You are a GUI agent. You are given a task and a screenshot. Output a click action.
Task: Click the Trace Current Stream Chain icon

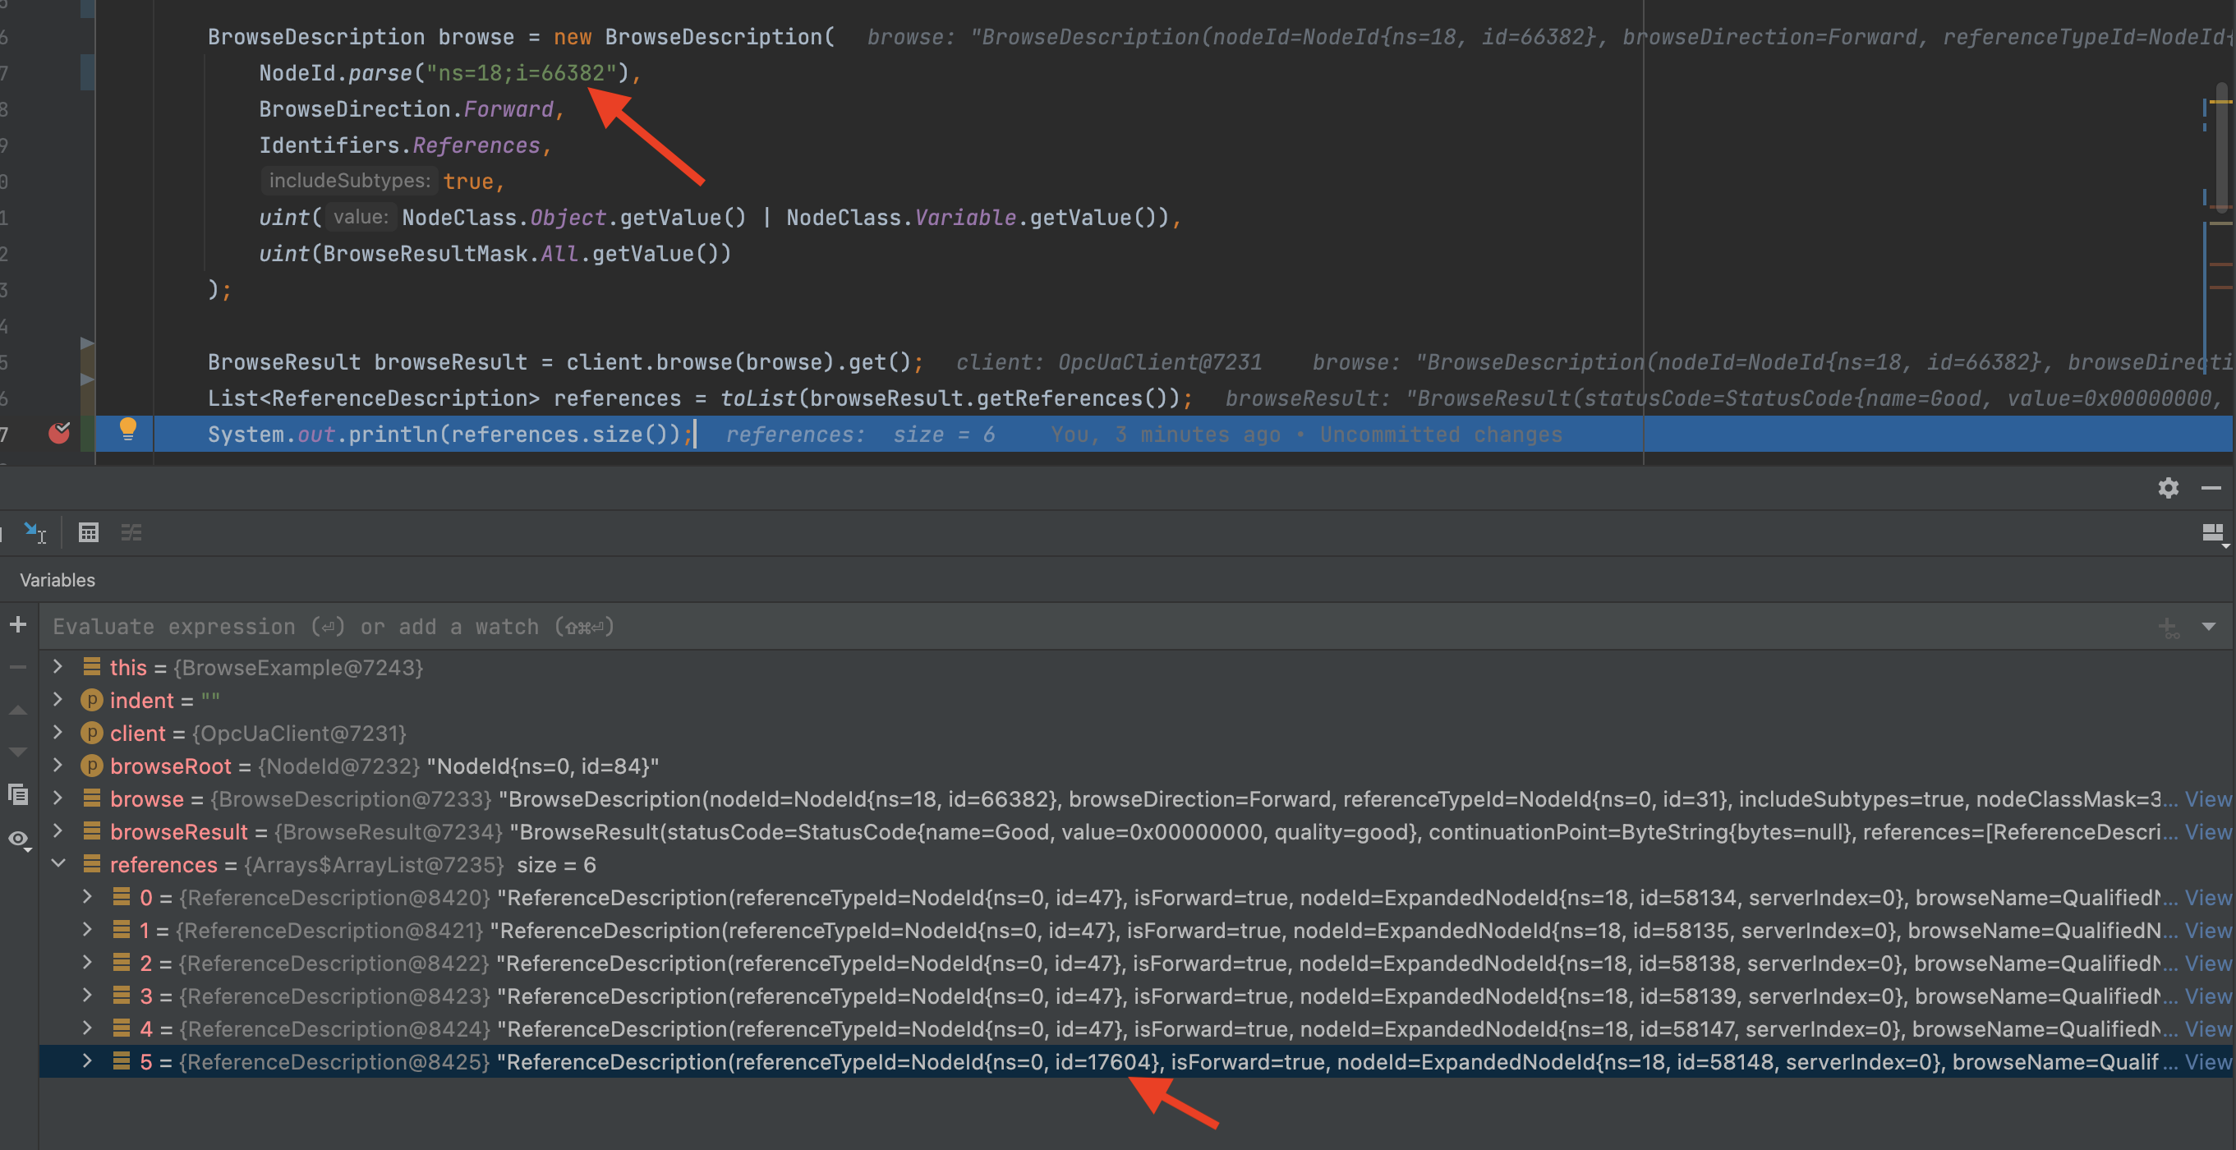131,532
